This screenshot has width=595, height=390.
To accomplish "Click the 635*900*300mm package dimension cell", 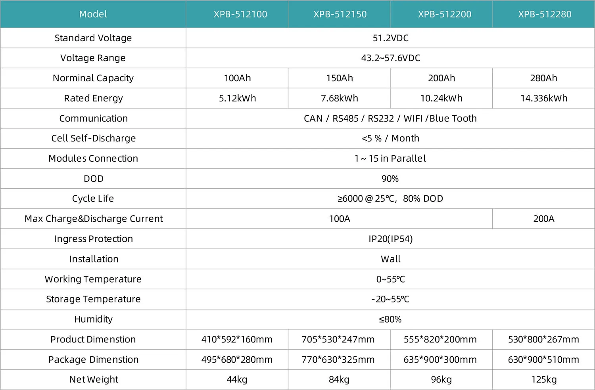I will click(x=440, y=359).
